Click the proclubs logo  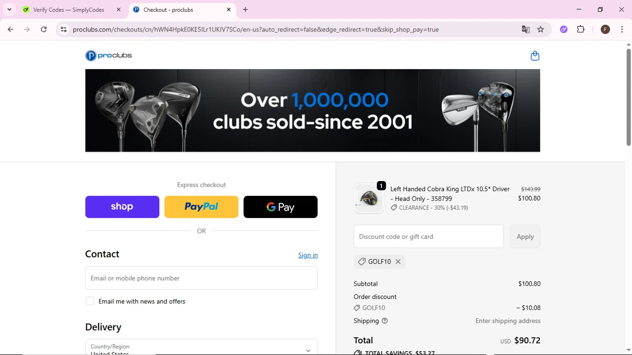[109, 56]
